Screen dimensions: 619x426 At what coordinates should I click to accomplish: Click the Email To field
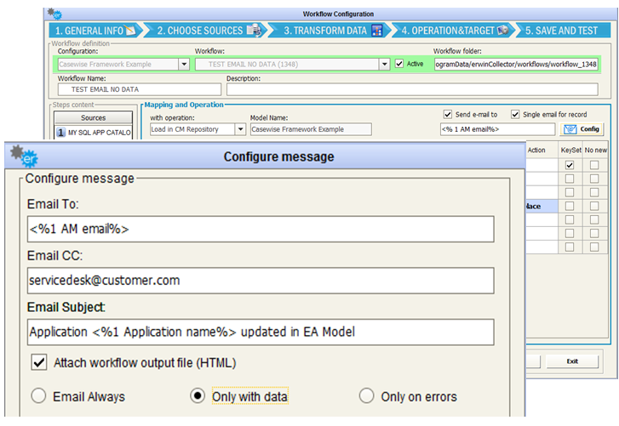coord(261,229)
